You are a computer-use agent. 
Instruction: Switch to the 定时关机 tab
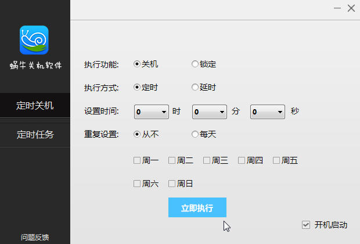[x=35, y=106]
